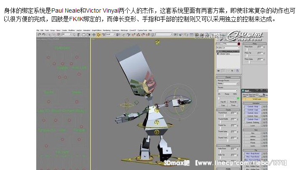Image resolution: width=299 pixels, height=170 pixels.
Task: Click the Pin Stack icon below modifier stack
Action: 218,71
